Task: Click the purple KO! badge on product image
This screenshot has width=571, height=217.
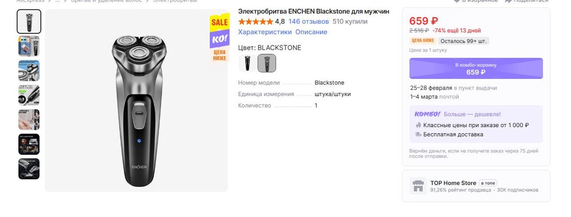Action: tap(219, 39)
